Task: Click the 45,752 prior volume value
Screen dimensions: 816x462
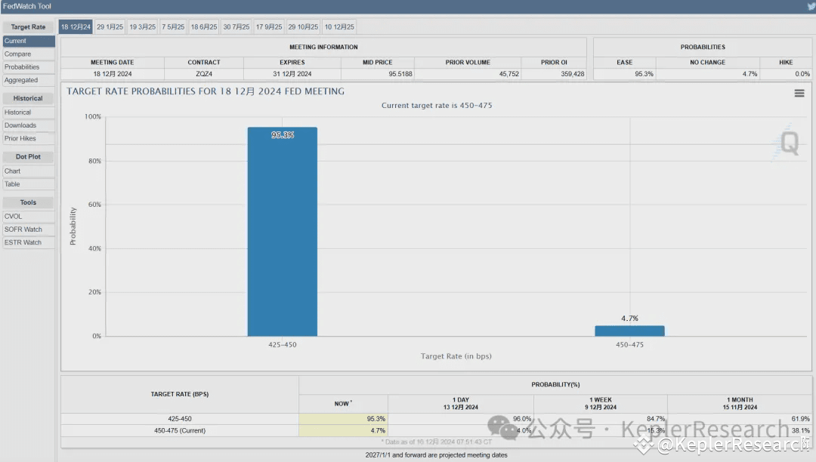Action: [509, 74]
